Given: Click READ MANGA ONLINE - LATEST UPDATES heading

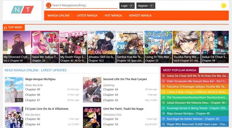Looking at the screenshot, I should (36, 70).
